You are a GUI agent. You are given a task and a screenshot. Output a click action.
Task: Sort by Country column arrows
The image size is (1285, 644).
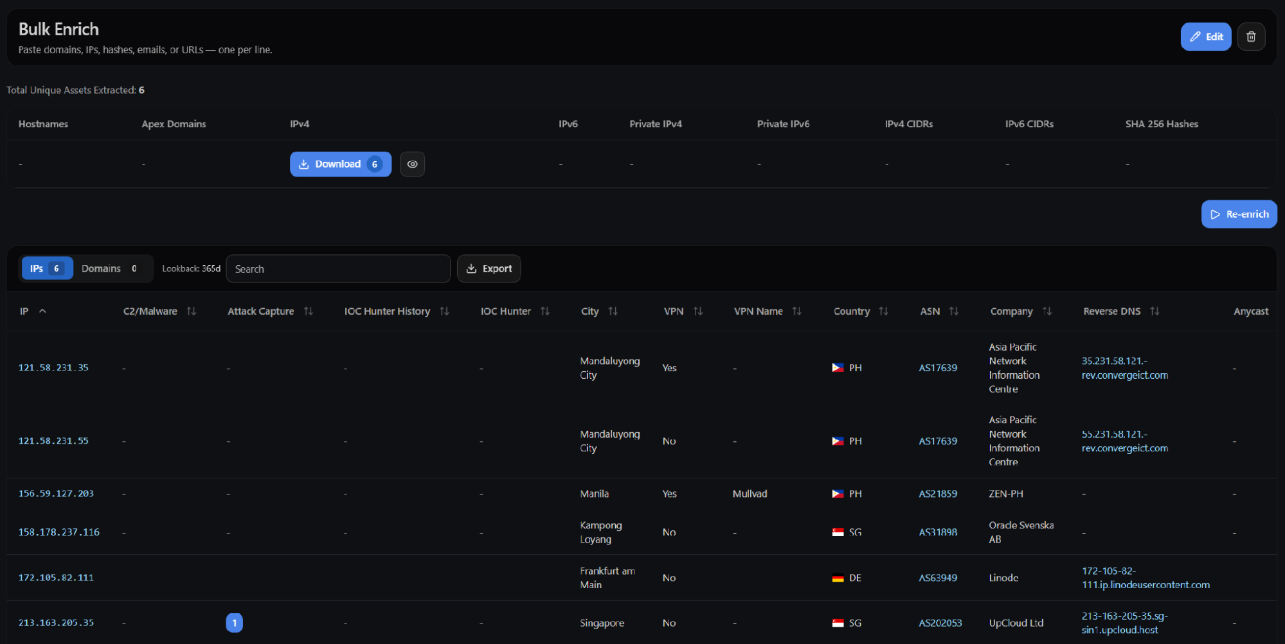[x=884, y=311]
